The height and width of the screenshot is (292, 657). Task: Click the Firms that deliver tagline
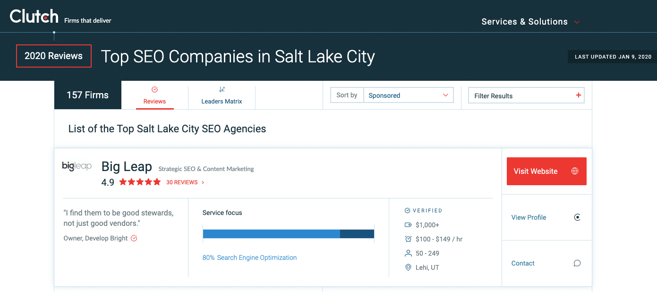tap(88, 20)
